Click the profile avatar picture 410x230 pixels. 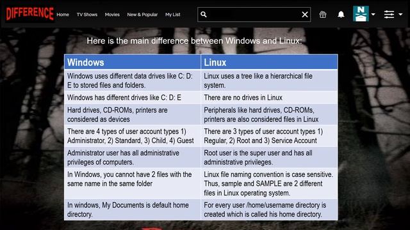coord(361,14)
